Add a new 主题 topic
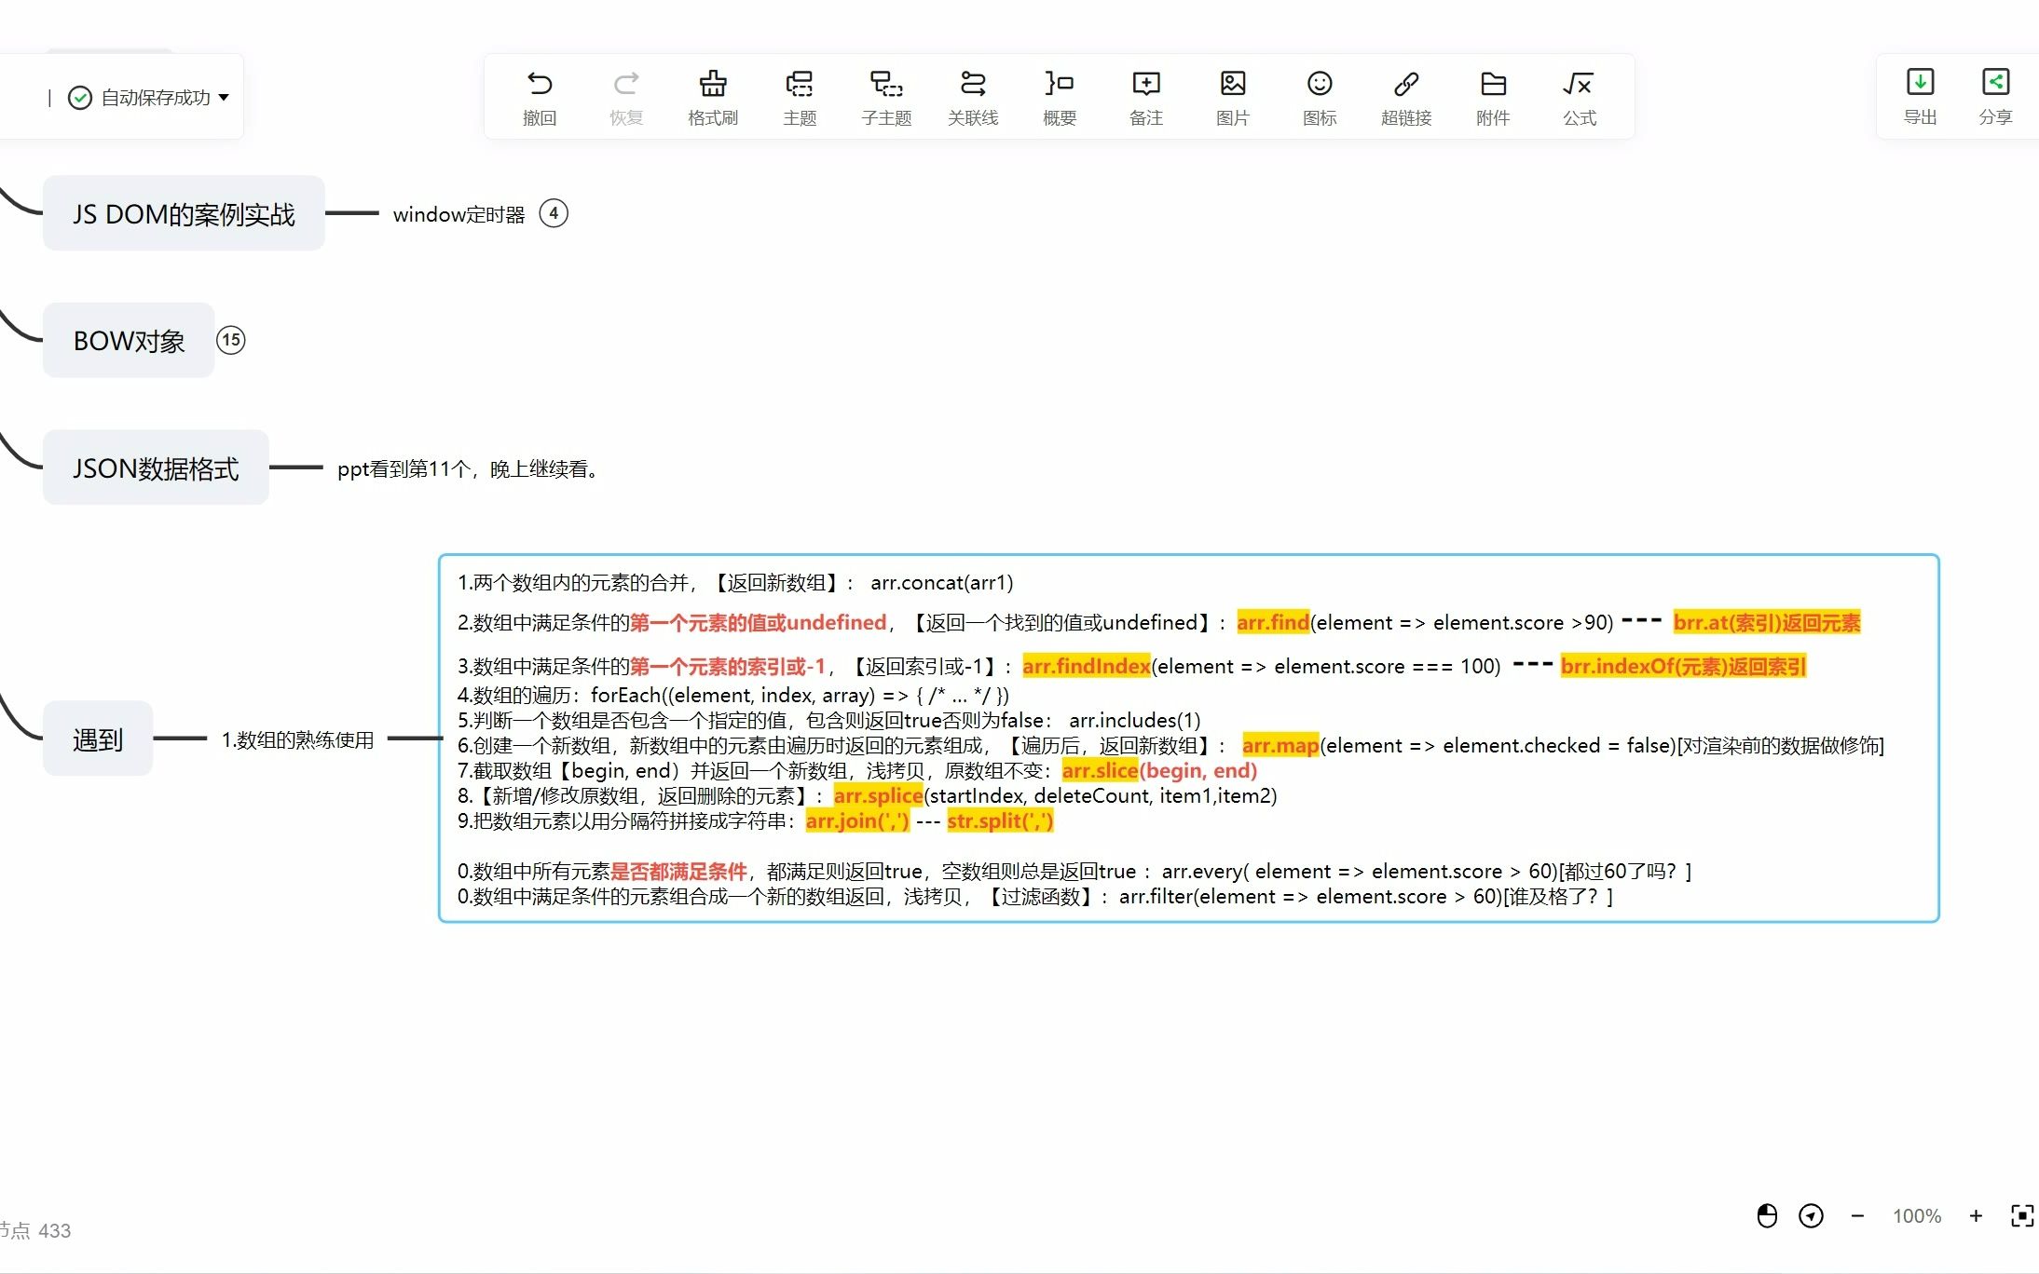Image resolution: width=2039 pixels, height=1274 pixels. tap(800, 98)
